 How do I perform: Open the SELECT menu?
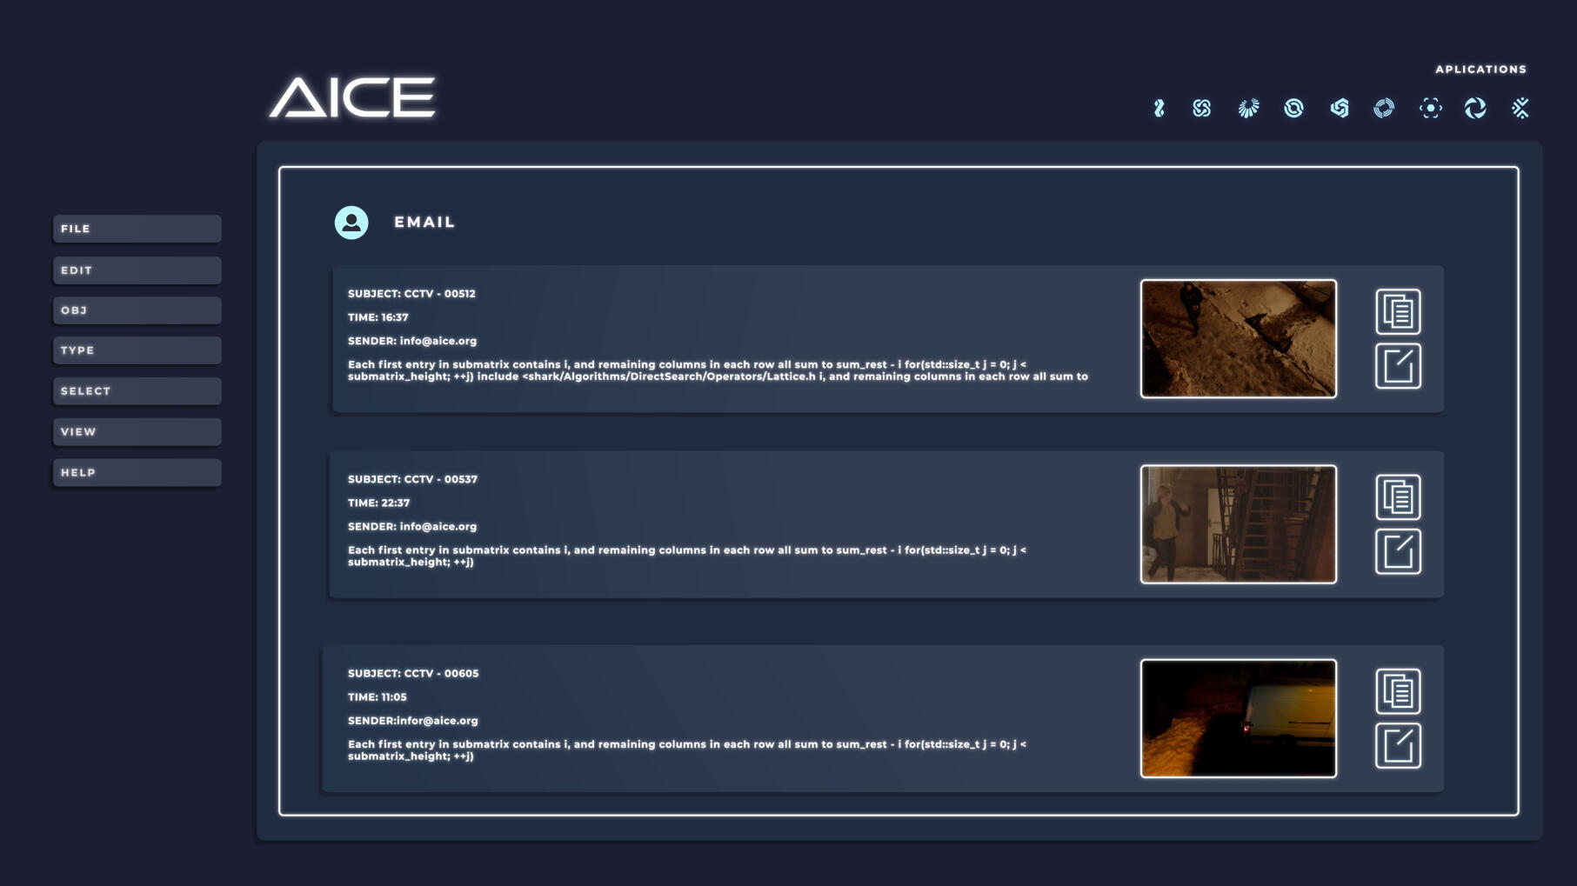click(136, 390)
